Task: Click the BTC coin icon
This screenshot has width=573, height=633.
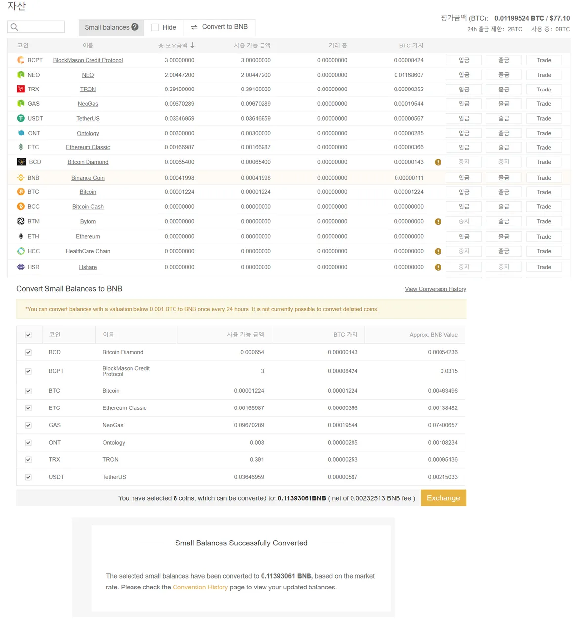Action: (x=21, y=192)
